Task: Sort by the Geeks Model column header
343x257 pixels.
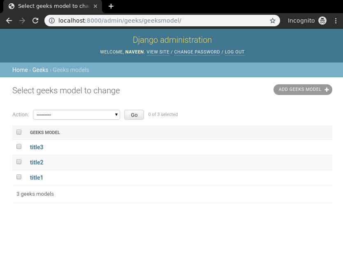Action: click(x=45, y=132)
